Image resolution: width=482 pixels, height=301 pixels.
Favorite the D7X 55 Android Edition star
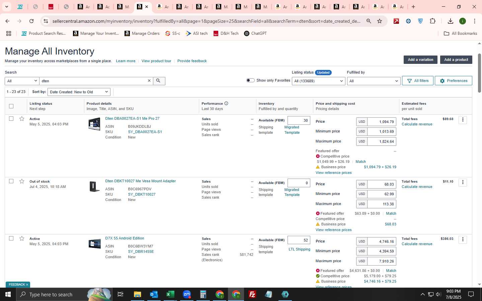[x=22, y=238]
